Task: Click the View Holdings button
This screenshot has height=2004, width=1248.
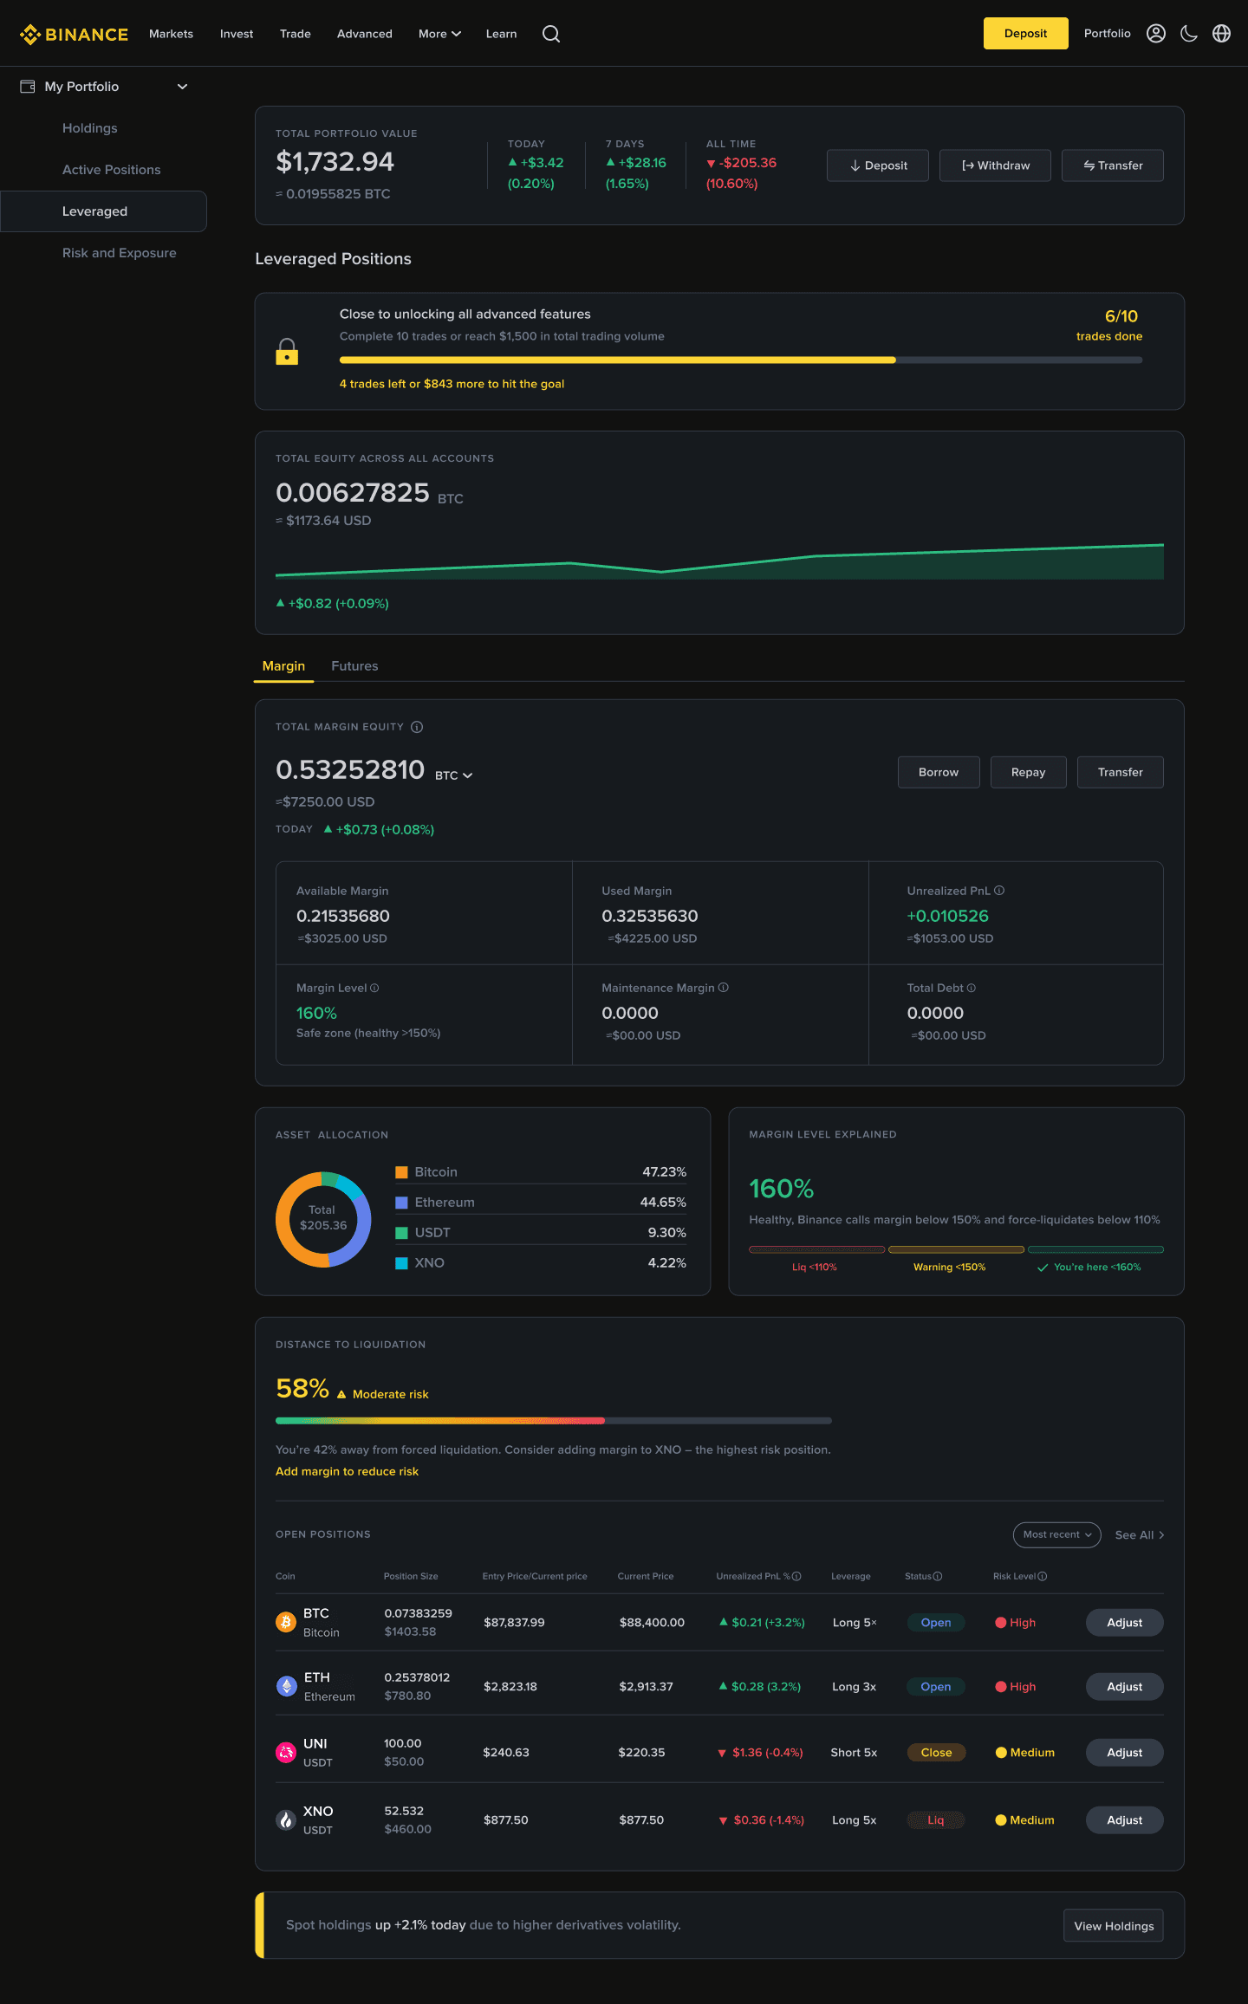Action: pos(1114,1925)
